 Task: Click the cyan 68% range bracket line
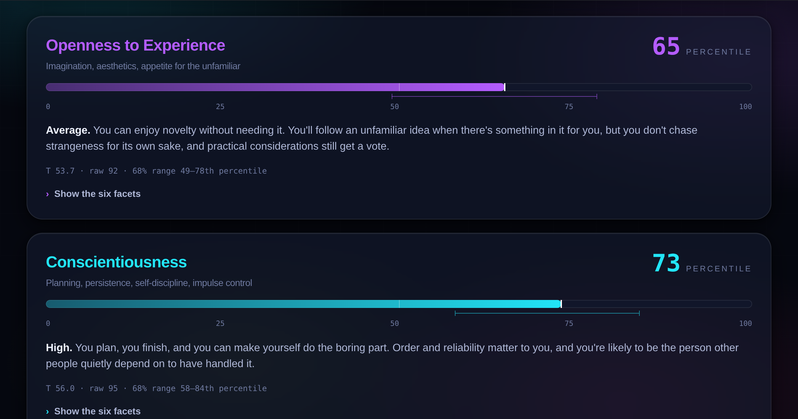[x=547, y=313]
